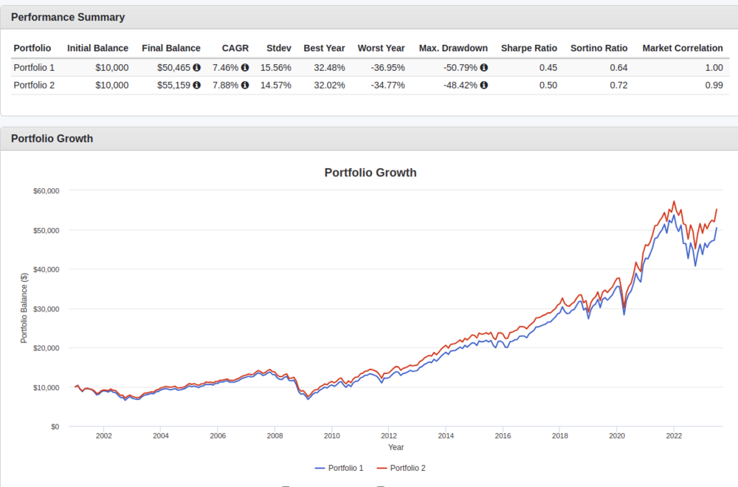This screenshot has height=487, width=738.
Task: Click the blue Portfolio 1 legend line swatch
Action: click(320, 468)
